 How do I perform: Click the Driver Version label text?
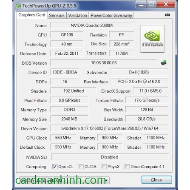pyautogui.click(x=34, y=128)
